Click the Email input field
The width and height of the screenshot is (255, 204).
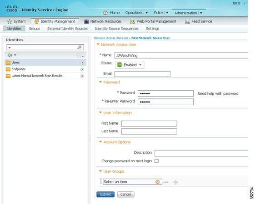point(142,74)
